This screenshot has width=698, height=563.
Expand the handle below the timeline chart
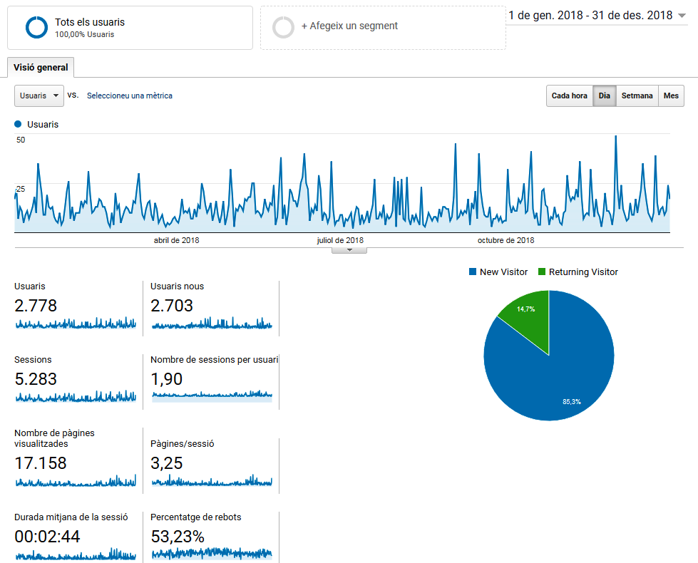[349, 250]
